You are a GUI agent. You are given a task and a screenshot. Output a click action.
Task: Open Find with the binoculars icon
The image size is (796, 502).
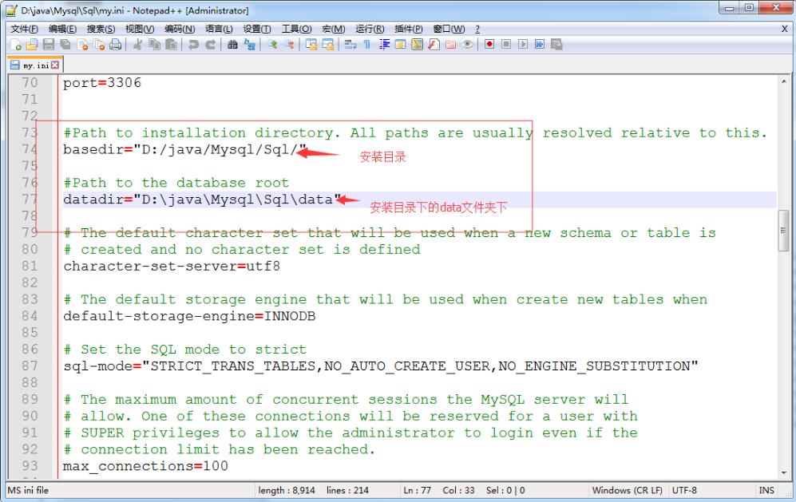coord(232,45)
